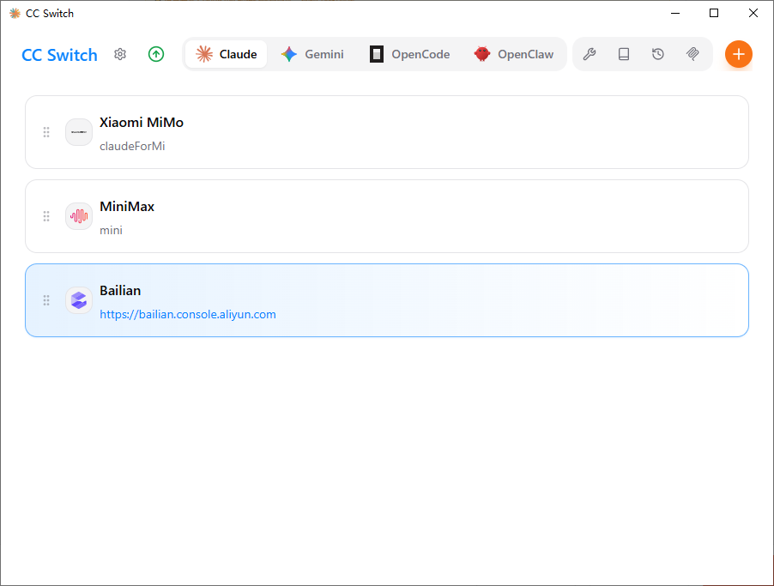
Task: Grab the drag handle of Bailian
Action: point(46,300)
